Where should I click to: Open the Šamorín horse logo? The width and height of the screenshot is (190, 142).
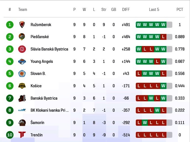[22, 123]
